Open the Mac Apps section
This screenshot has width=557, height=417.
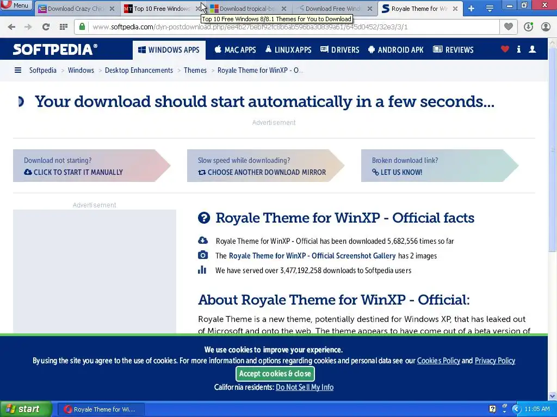click(235, 50)
